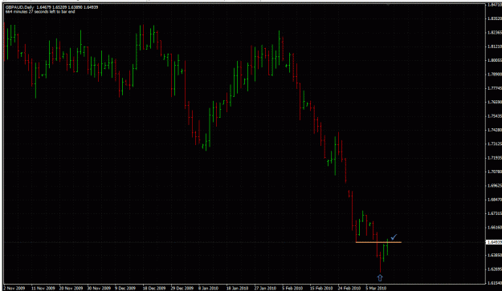Click the 1.69625 price scale label
The image size is (502, 291).
point(494,185)
